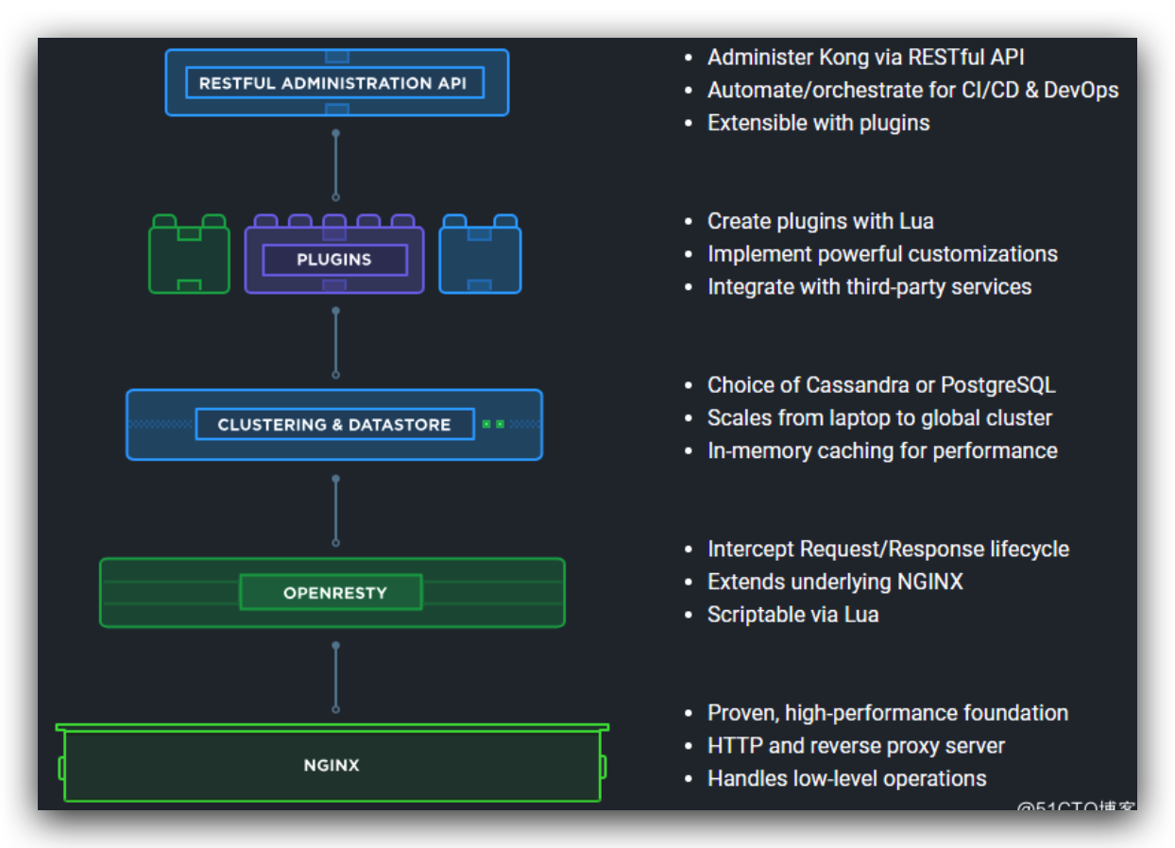Click connector between API and Plugins

(x=335, y=165)
